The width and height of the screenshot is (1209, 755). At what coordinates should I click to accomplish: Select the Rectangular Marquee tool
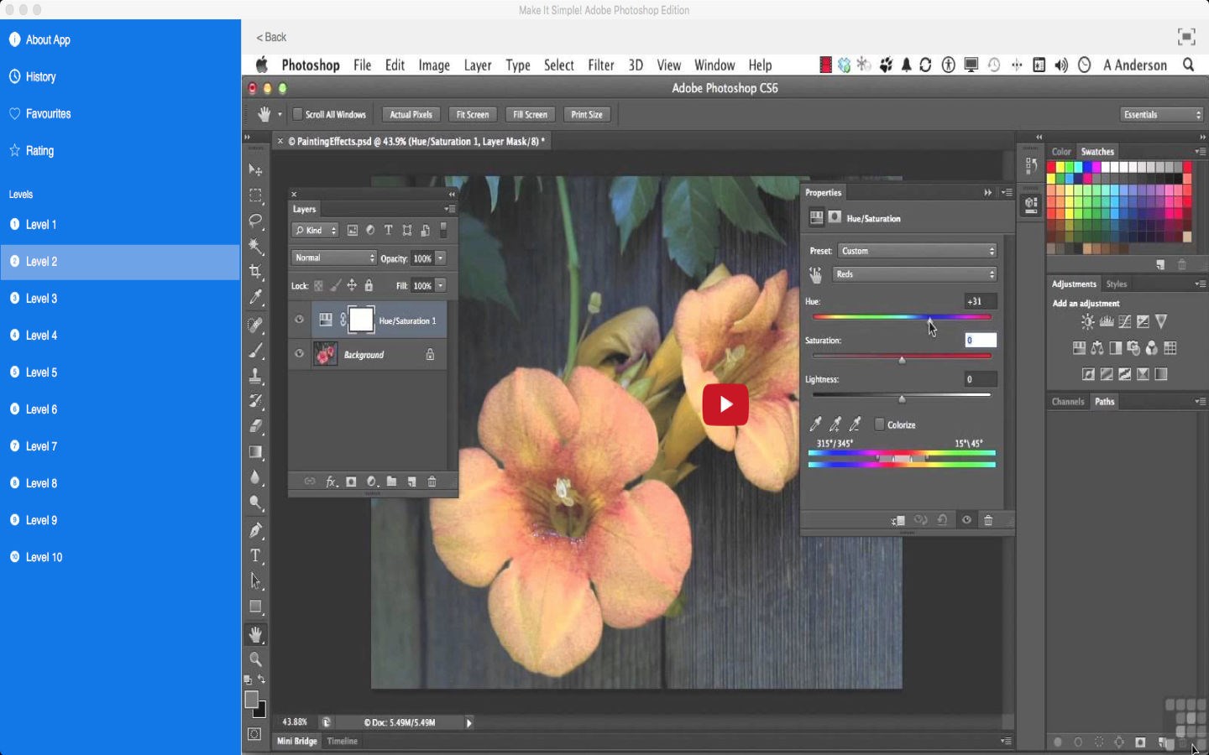click(x=256, y=195)
